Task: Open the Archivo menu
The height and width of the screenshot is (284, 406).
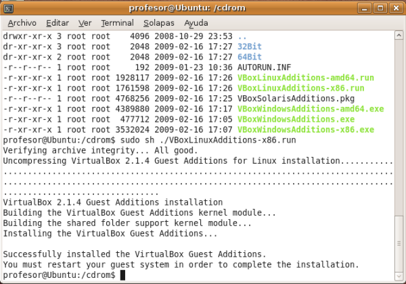Action: point(22,22)
